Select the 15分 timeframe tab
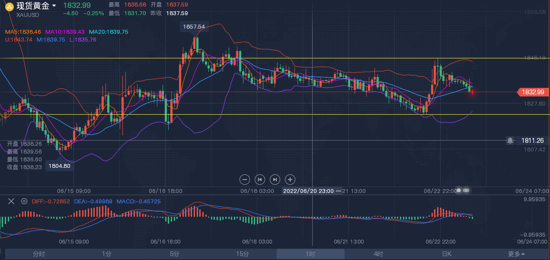Viewport: 550px width, 260px height. click(243, 254)
